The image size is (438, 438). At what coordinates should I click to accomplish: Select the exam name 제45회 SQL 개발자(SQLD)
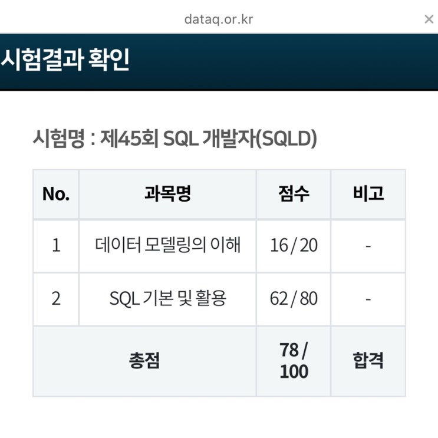tap(208, 139)
